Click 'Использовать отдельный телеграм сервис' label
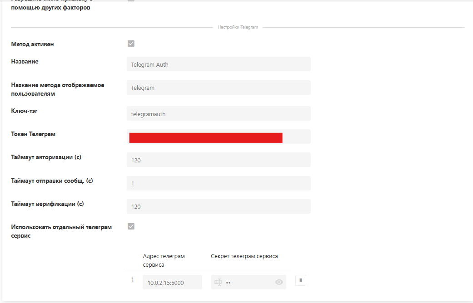473x303 pixels. click(61, 231)
